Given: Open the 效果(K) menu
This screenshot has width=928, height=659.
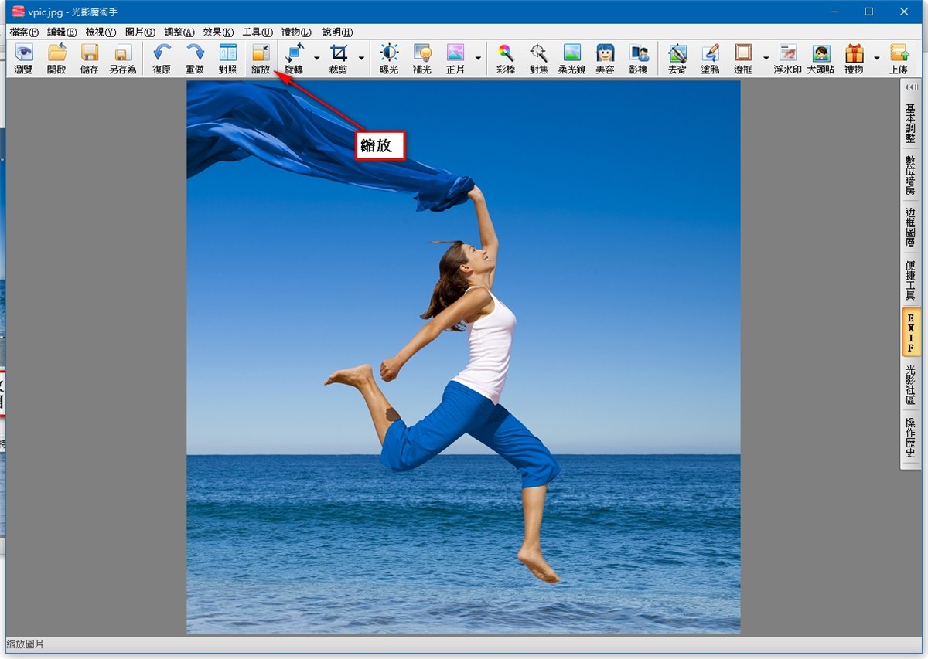Looking at the screenshot, I should pos(217,32).
